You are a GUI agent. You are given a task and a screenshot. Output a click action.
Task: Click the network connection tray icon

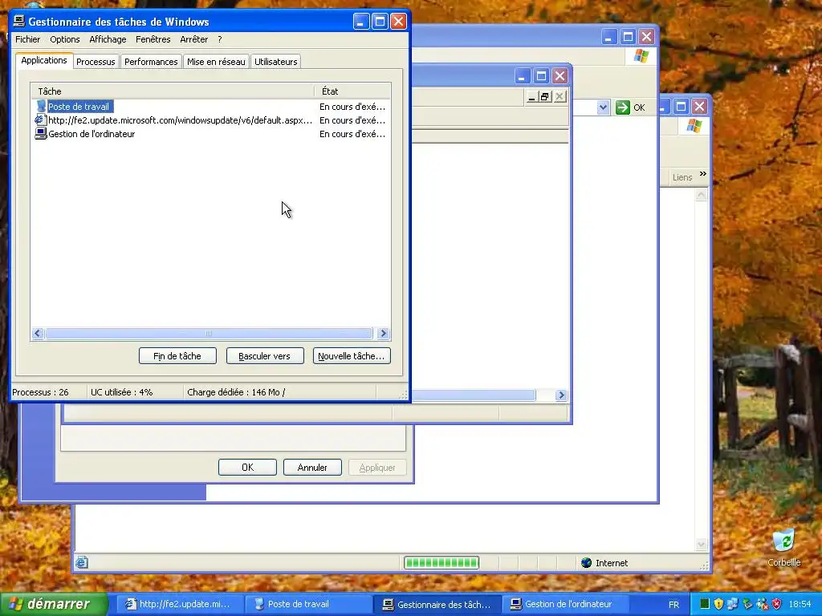[x=733, y=604]
